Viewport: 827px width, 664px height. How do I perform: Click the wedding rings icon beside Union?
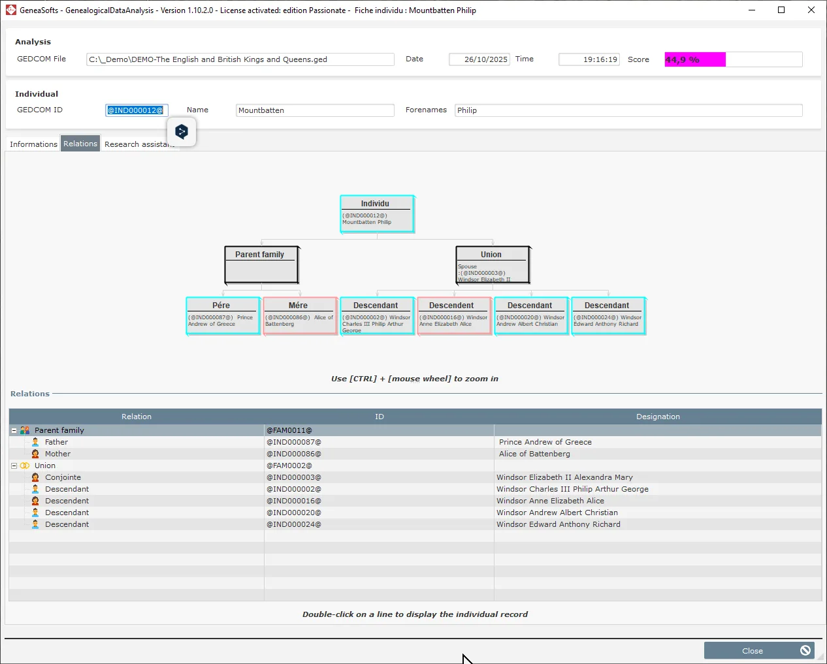pos(25,466)
